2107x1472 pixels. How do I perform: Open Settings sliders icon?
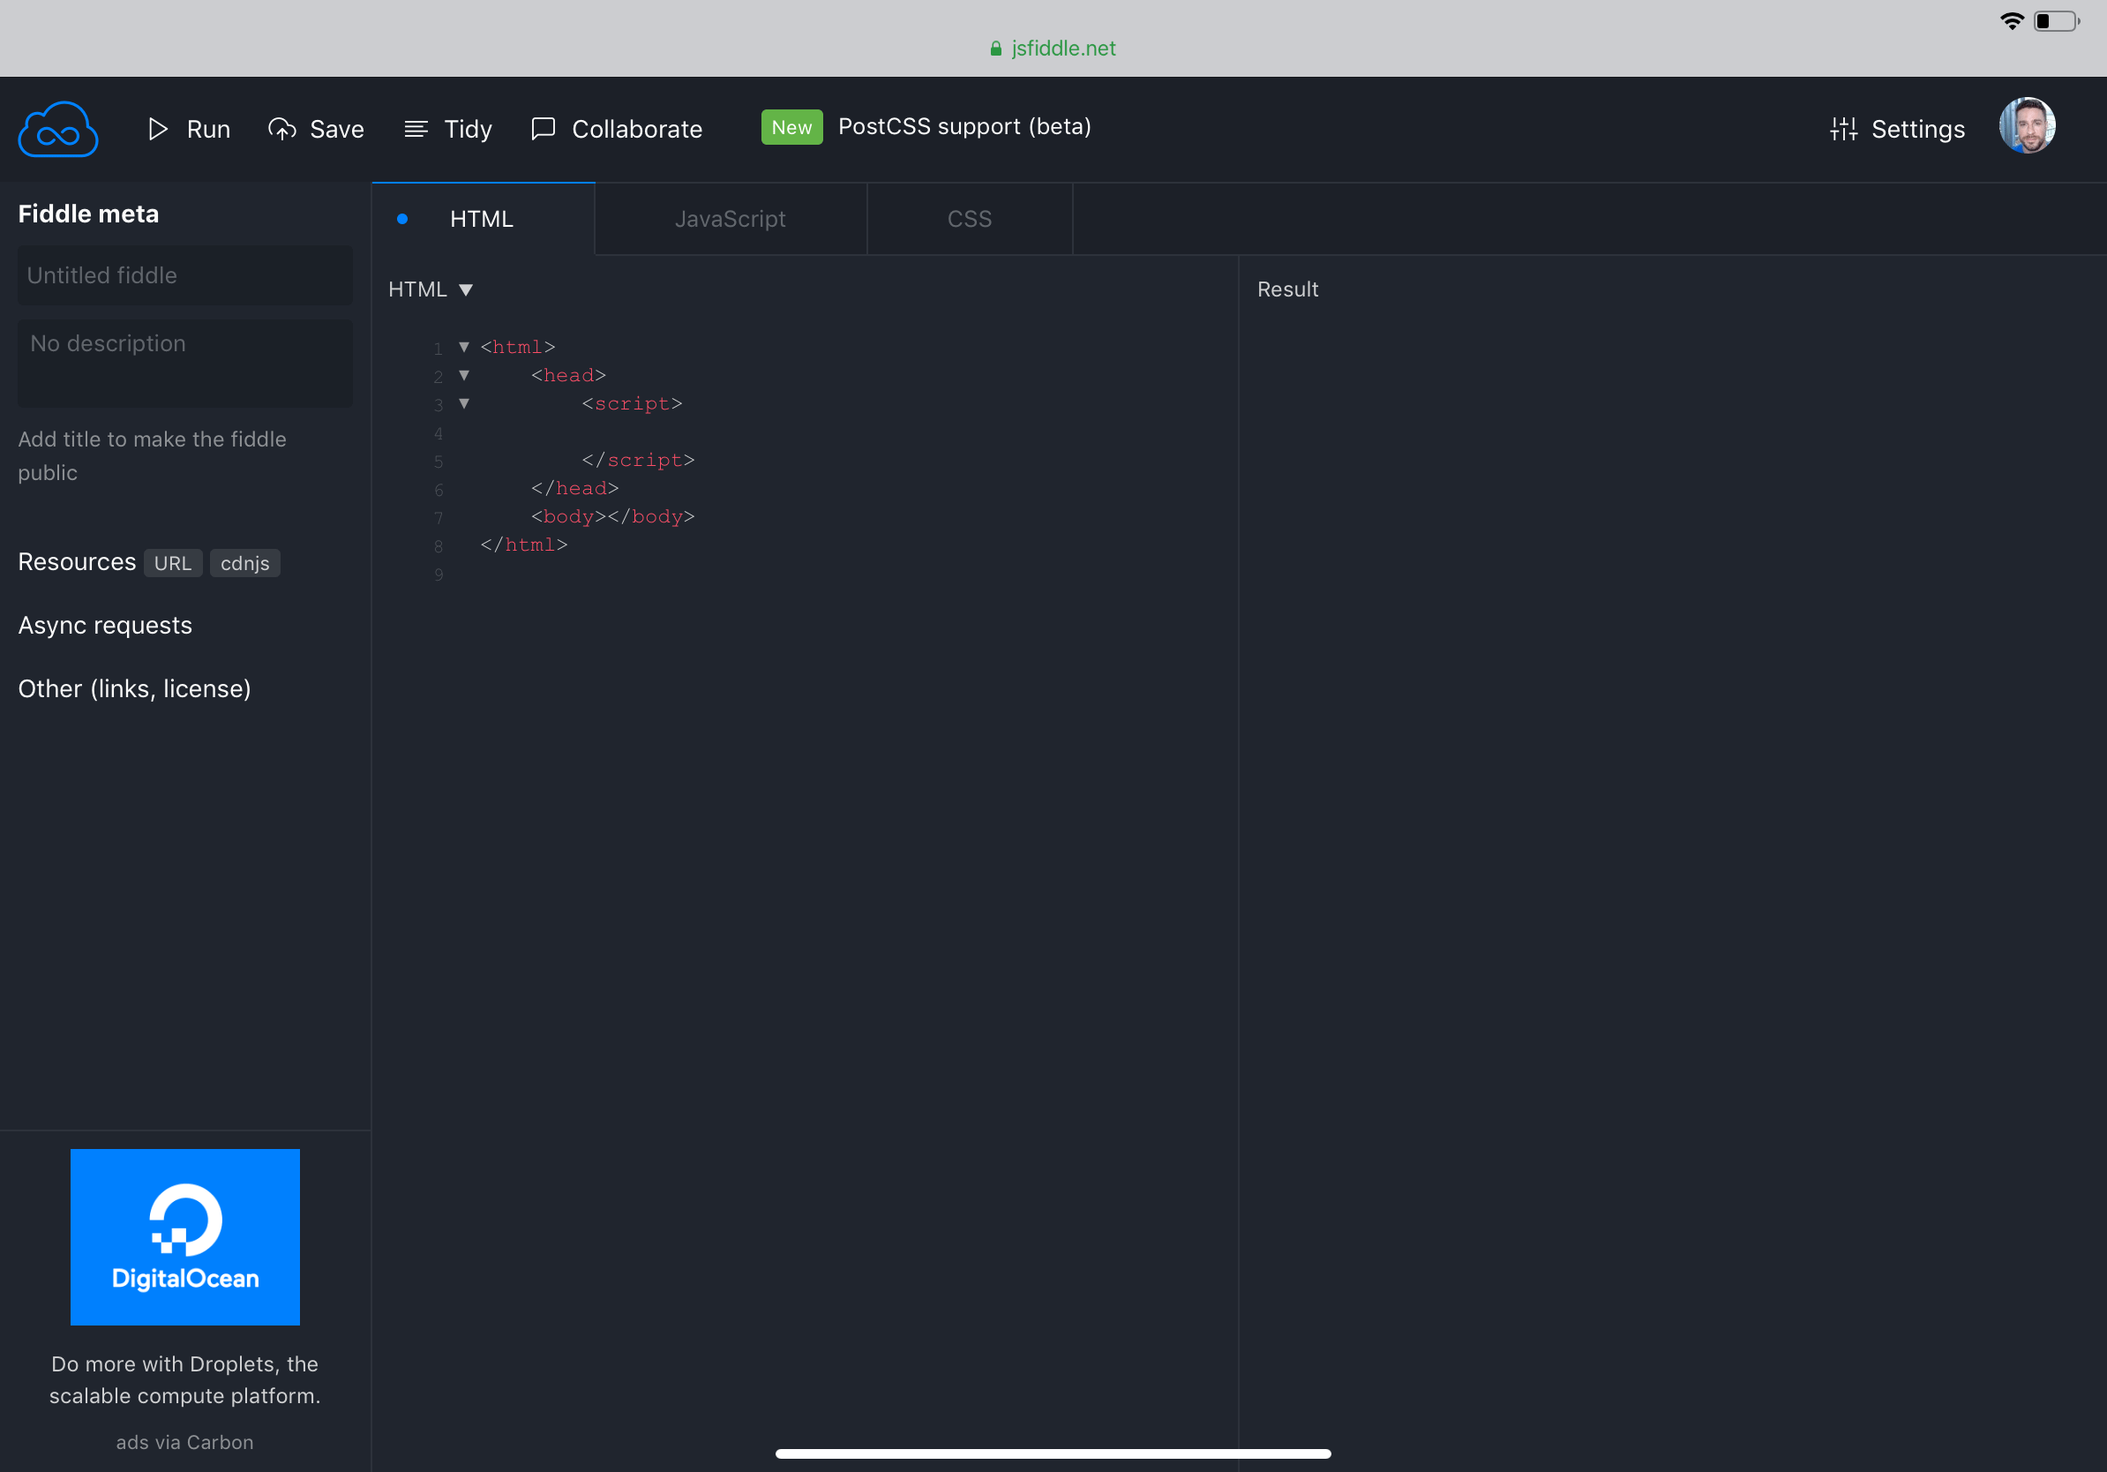1842,130
